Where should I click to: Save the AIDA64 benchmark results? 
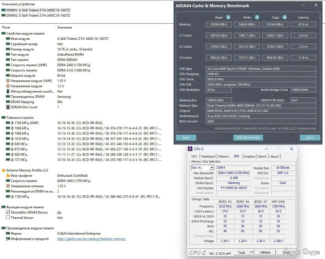pyautogui.click(x=186, y=137)
